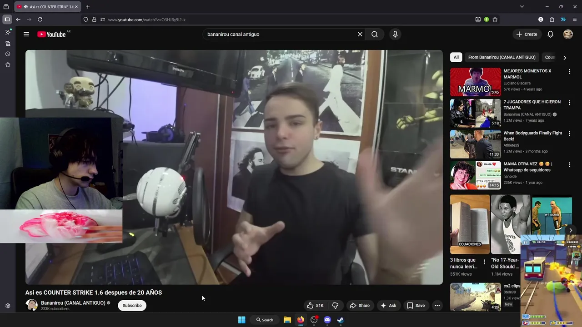Screen dimensions: 582x327
Task: Subscribe to Bananirou channel
Action: pyautogui.click(x=132, y=306)
